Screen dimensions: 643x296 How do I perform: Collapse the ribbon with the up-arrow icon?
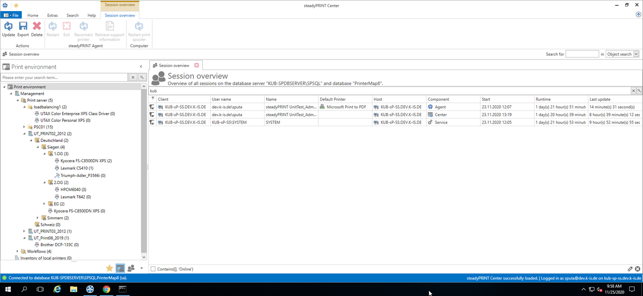tap(639, 15)
